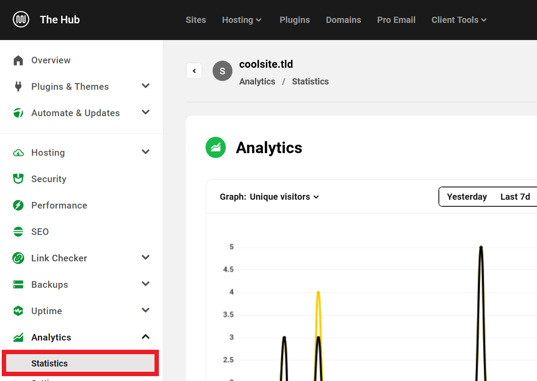Click the Automate & Updates icon
This screenshot has width=537, height=381.
(x=18, y=113)
